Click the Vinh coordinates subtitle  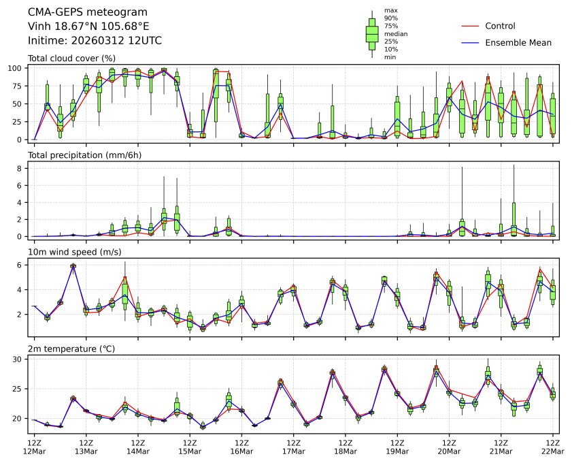tap(88, 27)
